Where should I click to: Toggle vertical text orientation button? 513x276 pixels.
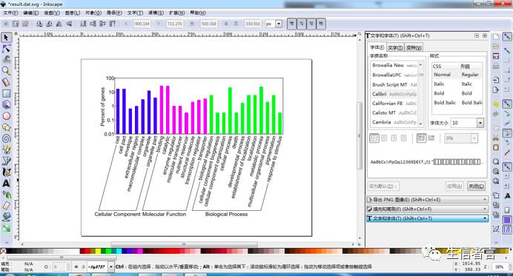click(431, 138)
